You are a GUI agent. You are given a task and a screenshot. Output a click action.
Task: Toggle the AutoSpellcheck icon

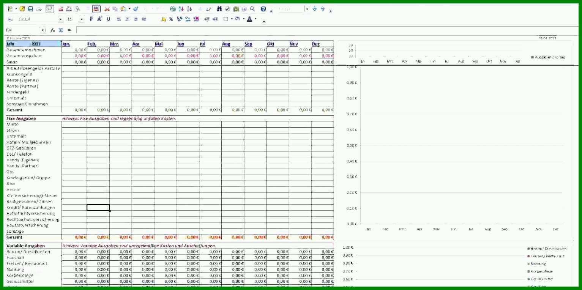tap(96, 9)
